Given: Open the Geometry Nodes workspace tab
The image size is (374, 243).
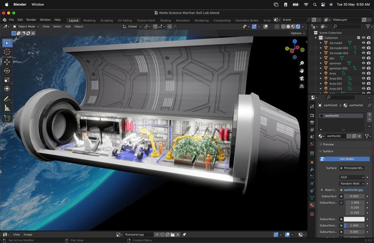Looking at the screenshot, I should coord(247,21).
